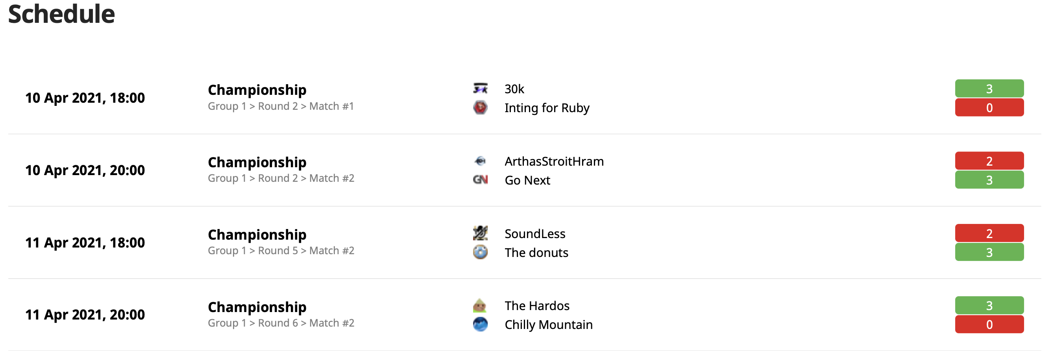Click ArthasStroitHram's red score 2 badge
The height and width of the screenshot is (351, 1054).
coord(989,161)
